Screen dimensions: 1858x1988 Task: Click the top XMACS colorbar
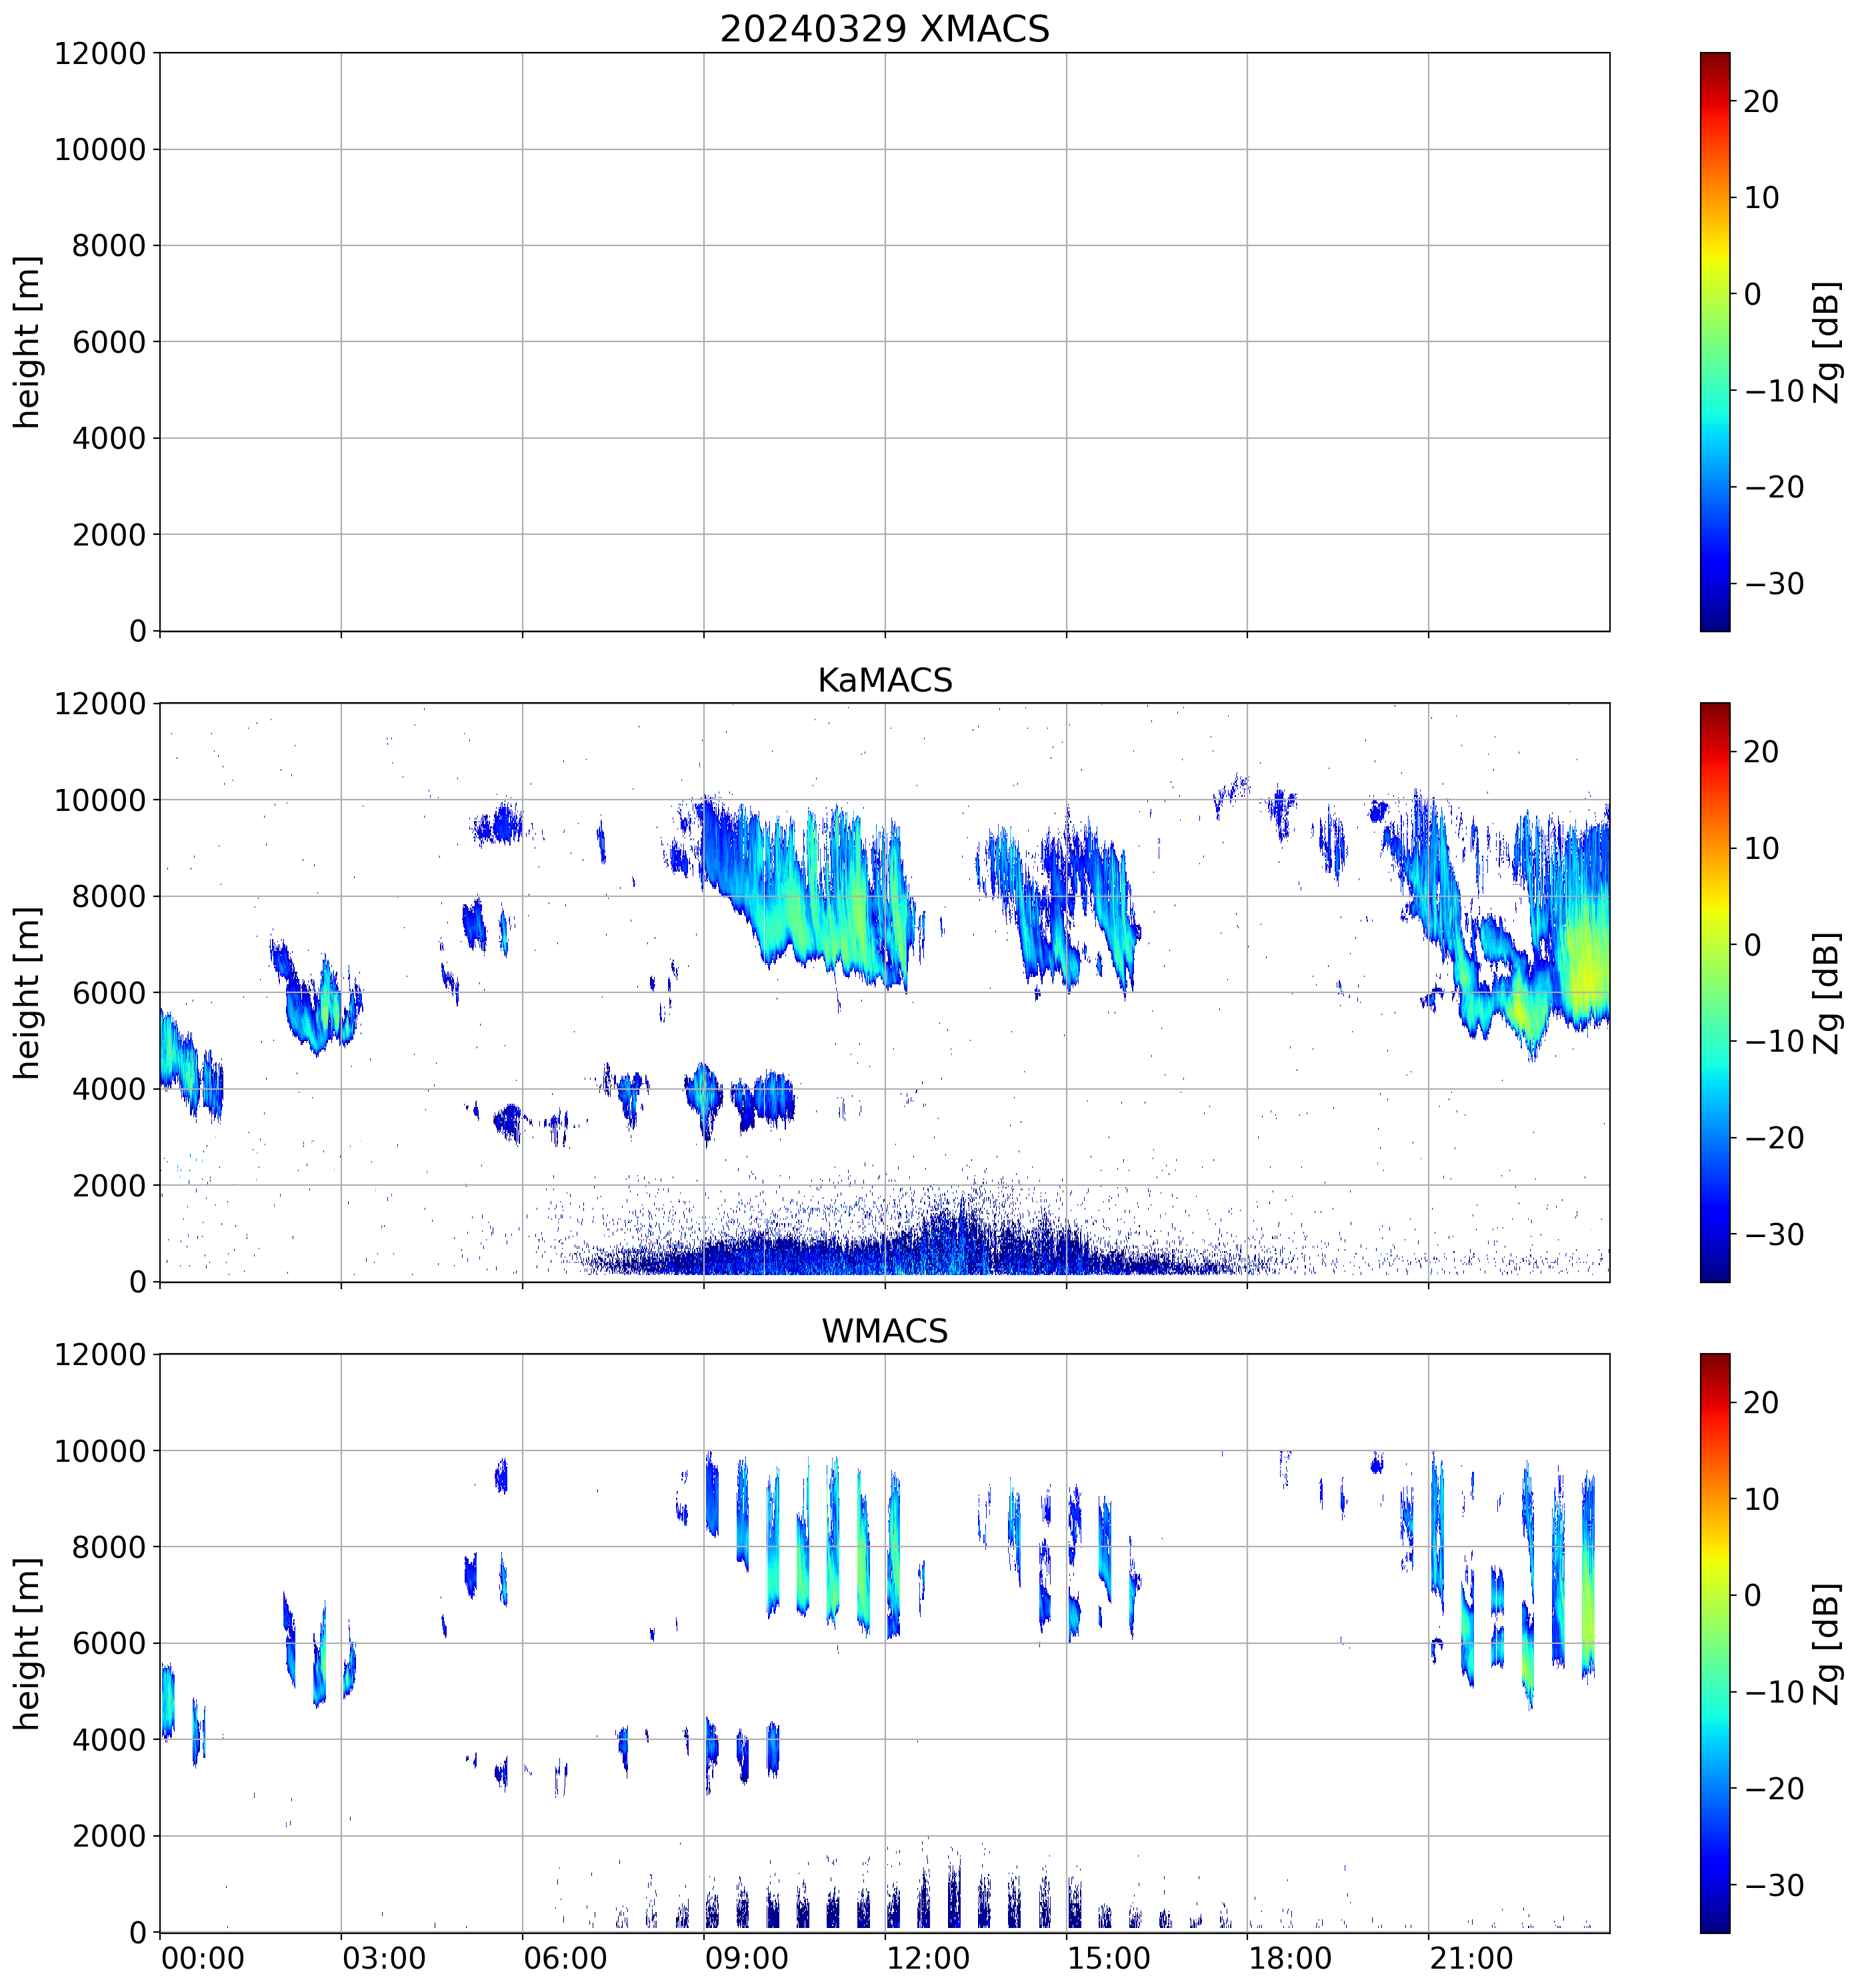tap(1714, 341)
